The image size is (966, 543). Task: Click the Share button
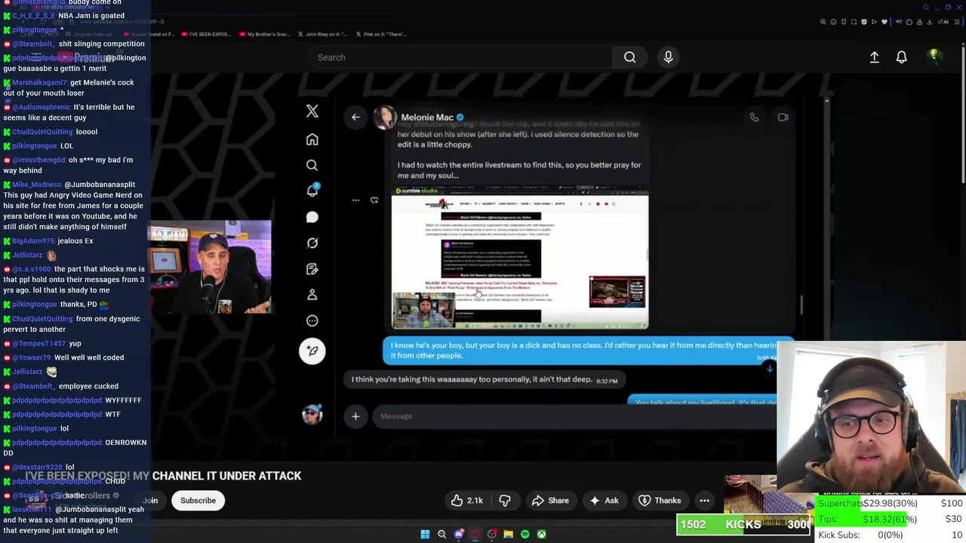click(550, 501)
